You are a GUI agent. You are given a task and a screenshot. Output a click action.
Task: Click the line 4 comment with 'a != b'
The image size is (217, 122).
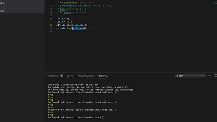pyautogui.click(x=71, y=12)
